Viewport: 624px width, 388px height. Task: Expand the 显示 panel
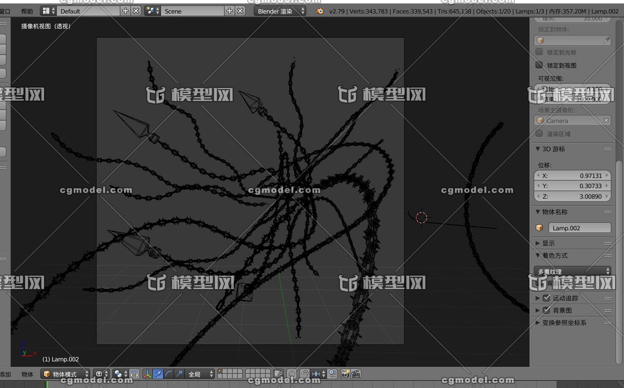click(538, 243)
